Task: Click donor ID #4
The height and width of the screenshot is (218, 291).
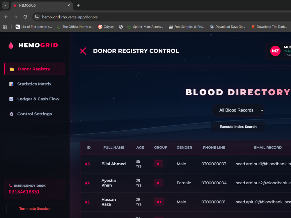Action: [x=87, y=183]
